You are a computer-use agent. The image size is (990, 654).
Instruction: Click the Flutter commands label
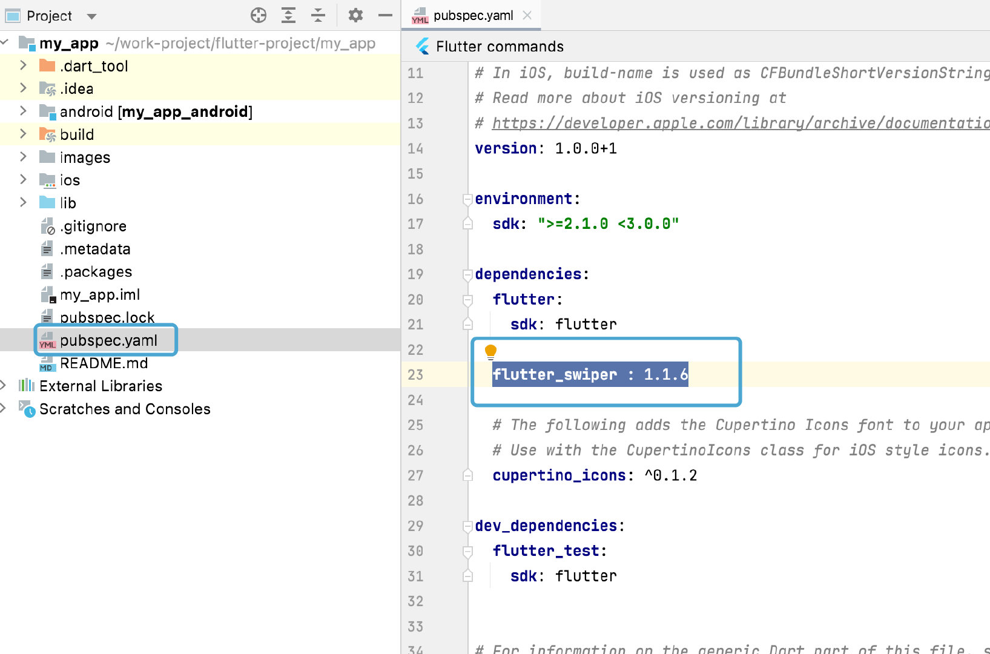pos(500,47)
